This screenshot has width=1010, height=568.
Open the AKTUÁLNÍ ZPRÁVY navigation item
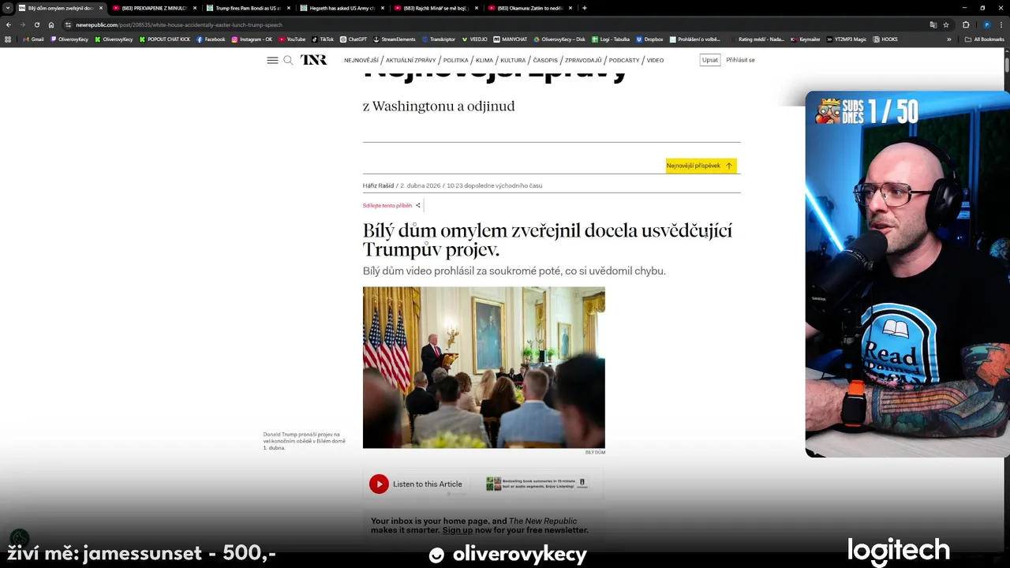click(x=411, y=60)
